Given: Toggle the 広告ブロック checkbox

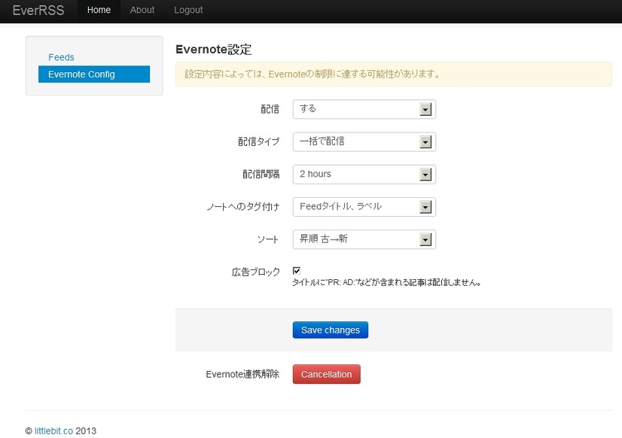Looking at the screenshot, I should (x=297, y=271).
